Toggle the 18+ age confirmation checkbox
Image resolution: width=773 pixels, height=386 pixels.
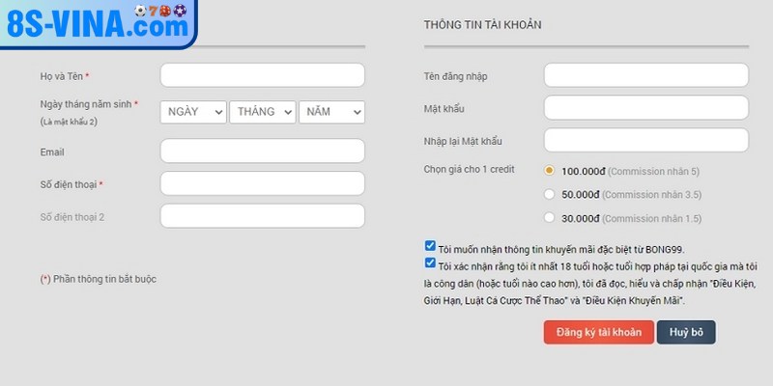430,262
